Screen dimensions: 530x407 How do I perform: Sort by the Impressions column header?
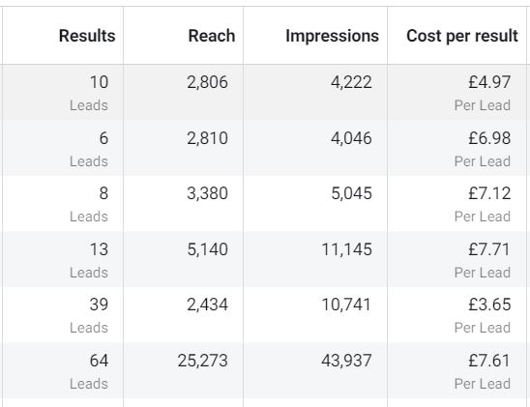[333, 36]
